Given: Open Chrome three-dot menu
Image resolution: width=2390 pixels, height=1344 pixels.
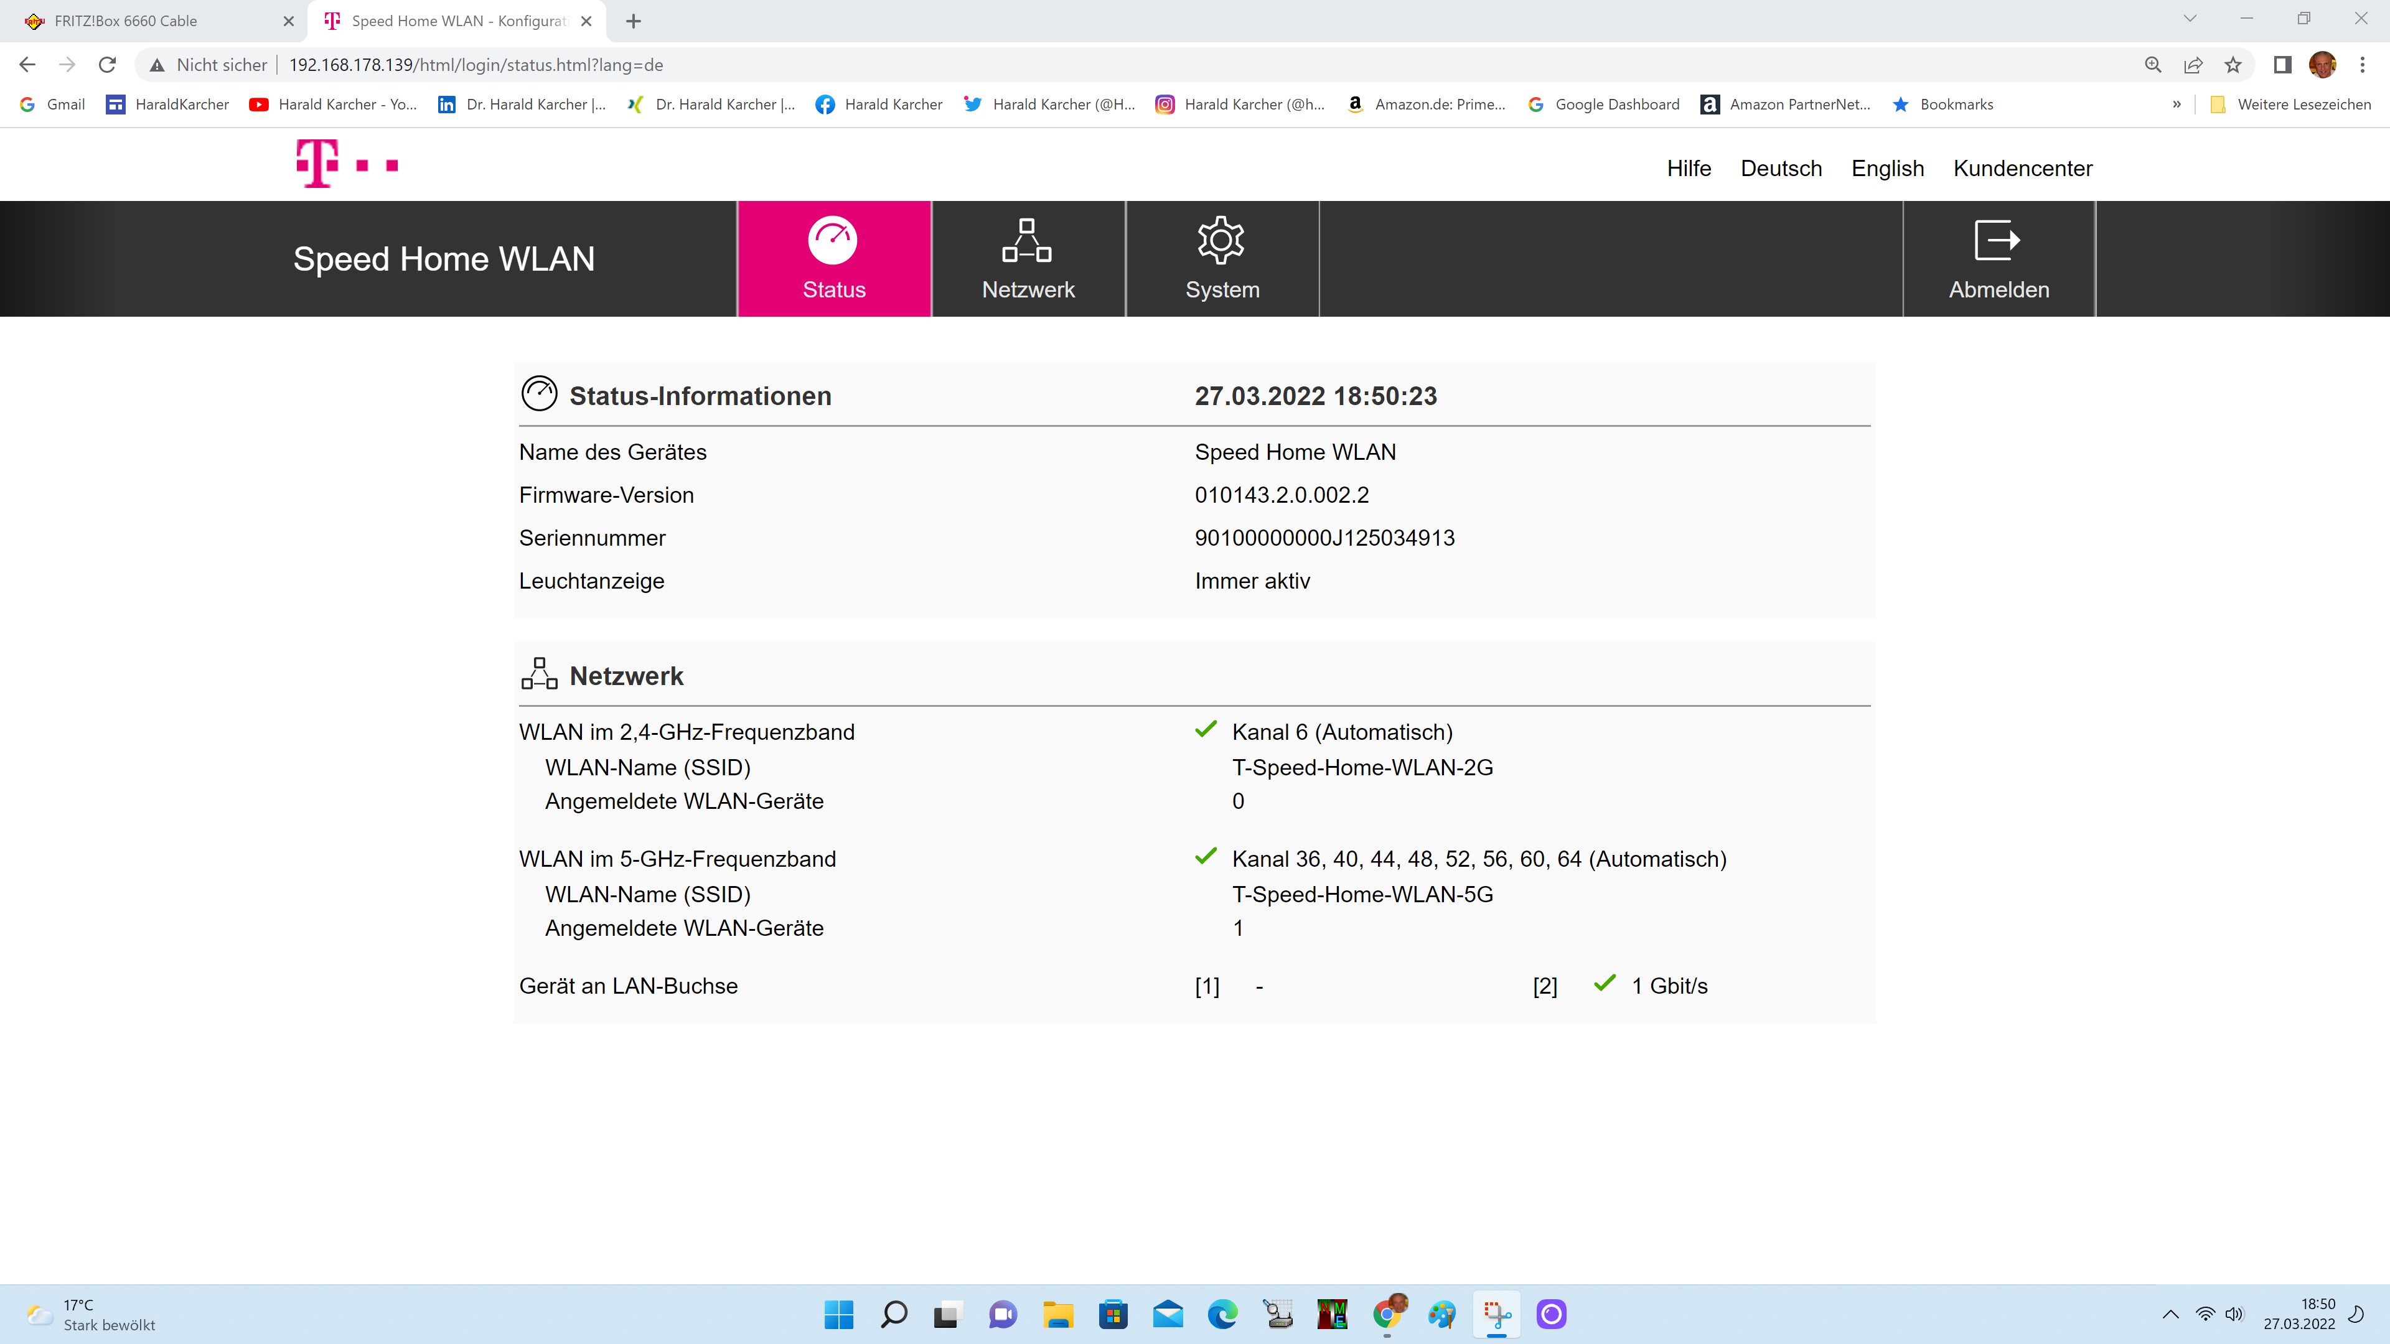Looking at the screenshot, I should point(2362,65).
